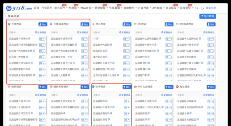Screen dimensions: 231x126
Task: Copy keyword 足浴盆品牌 in 搜狗移动搜索
Action: 65,113
